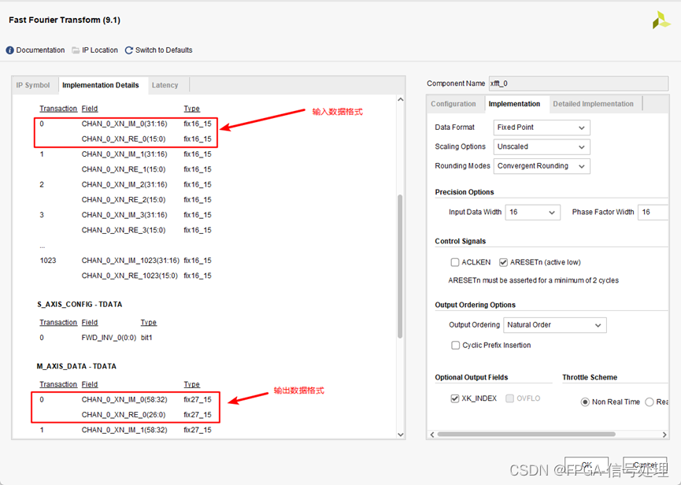Click the Optional Output Fields label
Image resolution: width=681 pixels, height=485 pixels.
click(472, 377)
